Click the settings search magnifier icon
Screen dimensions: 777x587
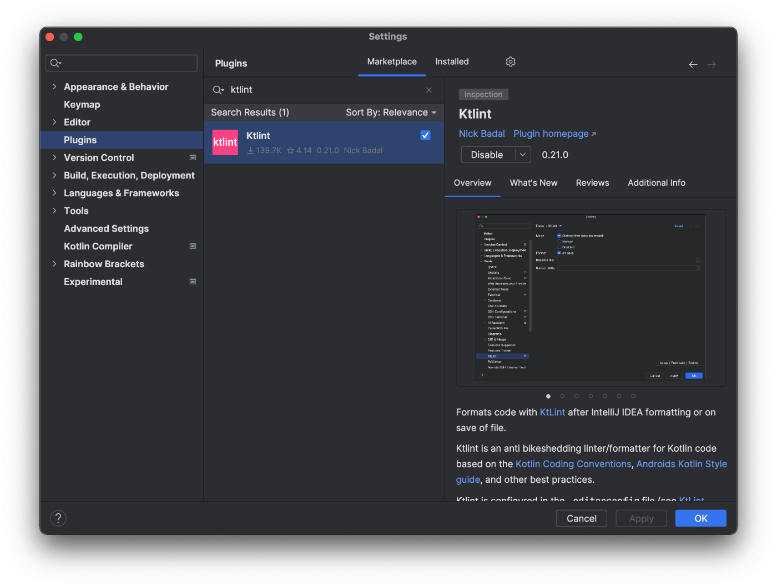(56, 63)
